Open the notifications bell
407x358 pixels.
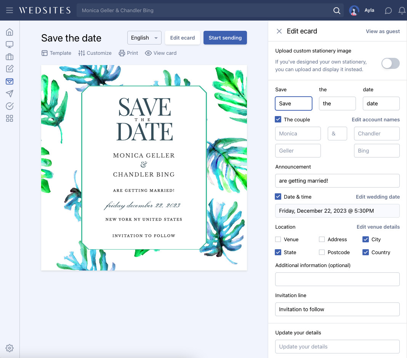pyautogui.click(x=402, y=10)
